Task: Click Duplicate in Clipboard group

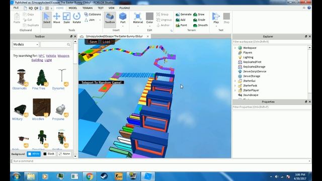Action: pyautogui.click(x=31, y=25)
